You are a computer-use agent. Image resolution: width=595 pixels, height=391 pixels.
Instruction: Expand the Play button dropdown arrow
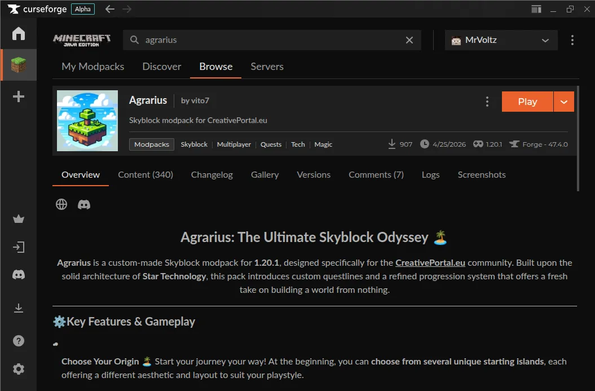click(x=564, y=102)
